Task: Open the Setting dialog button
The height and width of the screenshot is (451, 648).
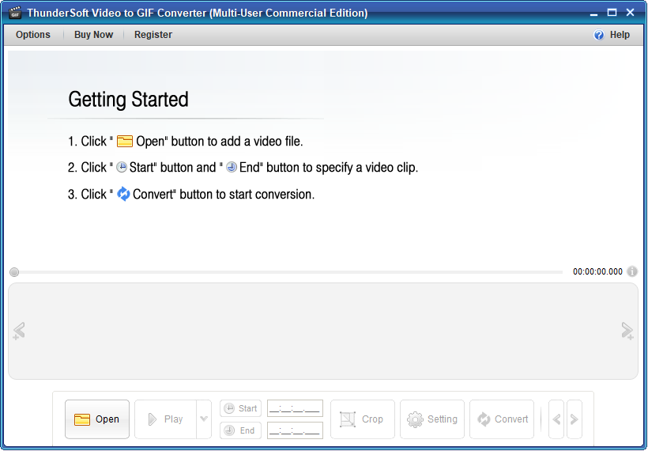Action: tap(431, 419)
